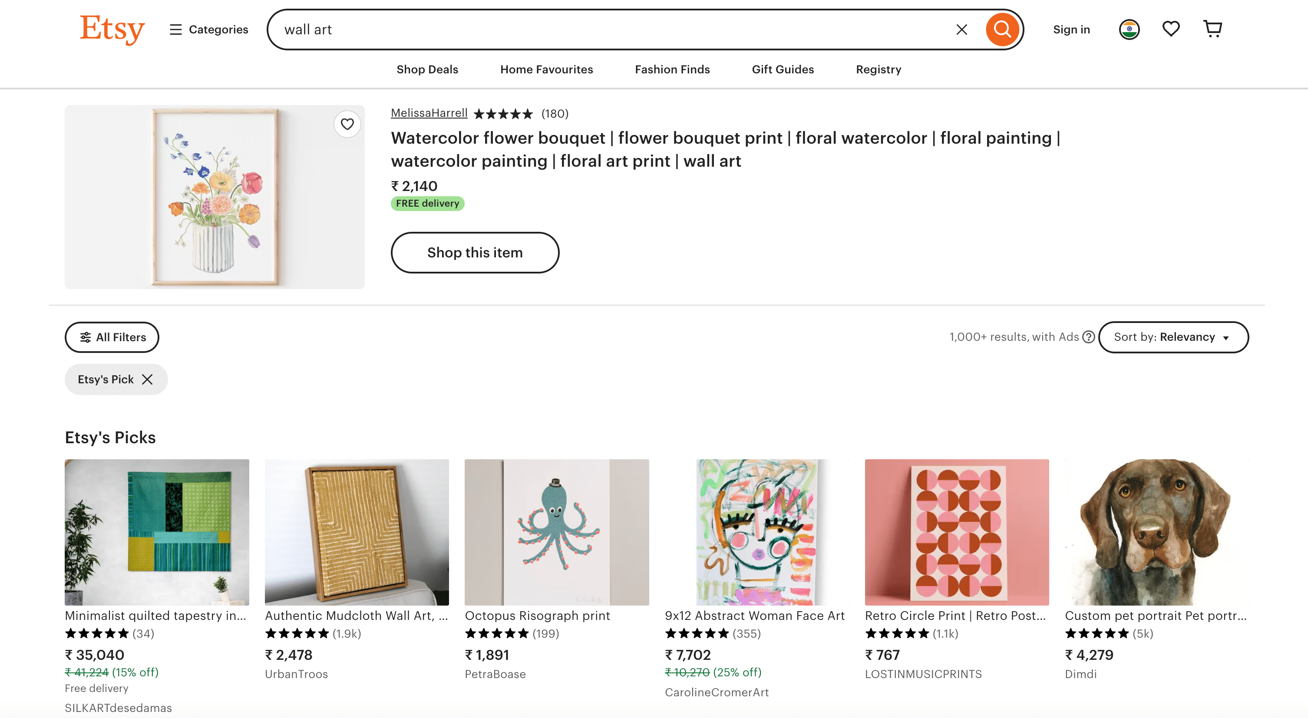Click the clear search X icon
The width and height of the screenshot is (1308, 718).
[962, 29]
